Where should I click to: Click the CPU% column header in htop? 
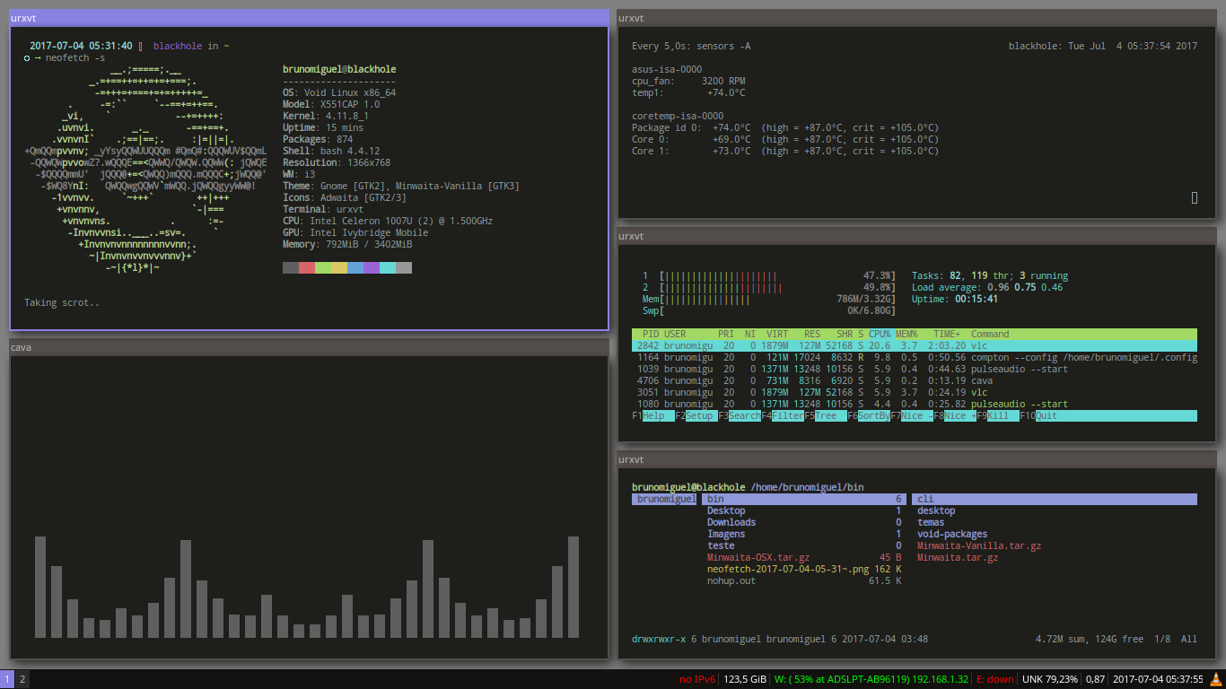tap(880, 334)
